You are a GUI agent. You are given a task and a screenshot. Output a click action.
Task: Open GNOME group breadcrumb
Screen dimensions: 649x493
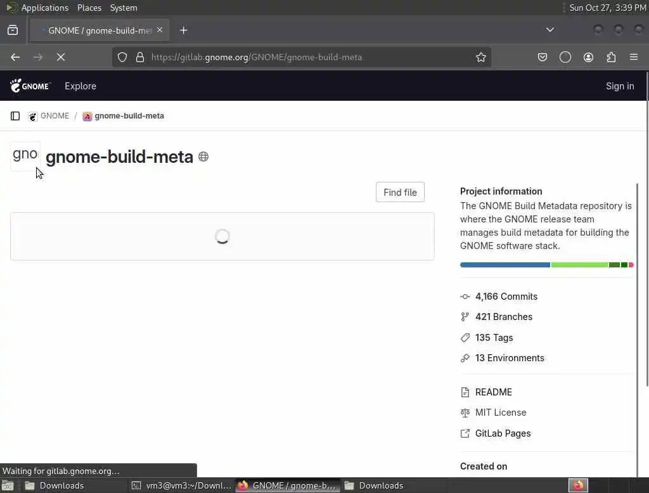[x=55, y=116]
